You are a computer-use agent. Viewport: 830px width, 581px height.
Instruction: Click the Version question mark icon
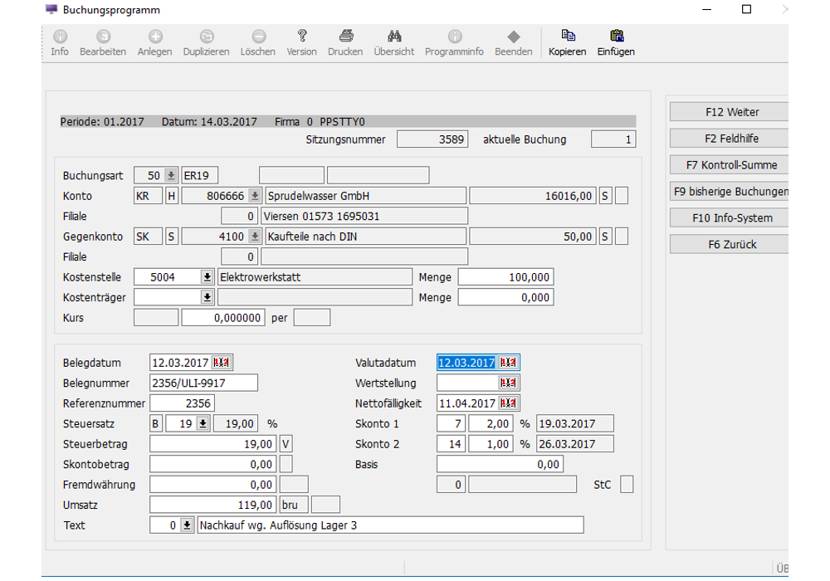click(302, 37)
